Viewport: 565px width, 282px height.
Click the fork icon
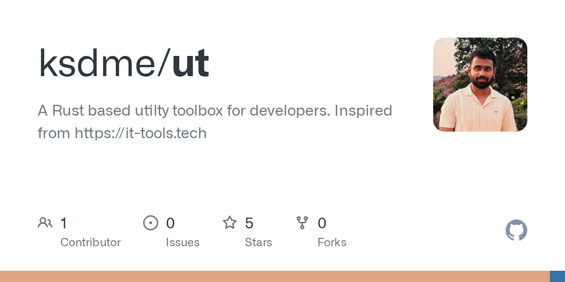coord(302,223)
